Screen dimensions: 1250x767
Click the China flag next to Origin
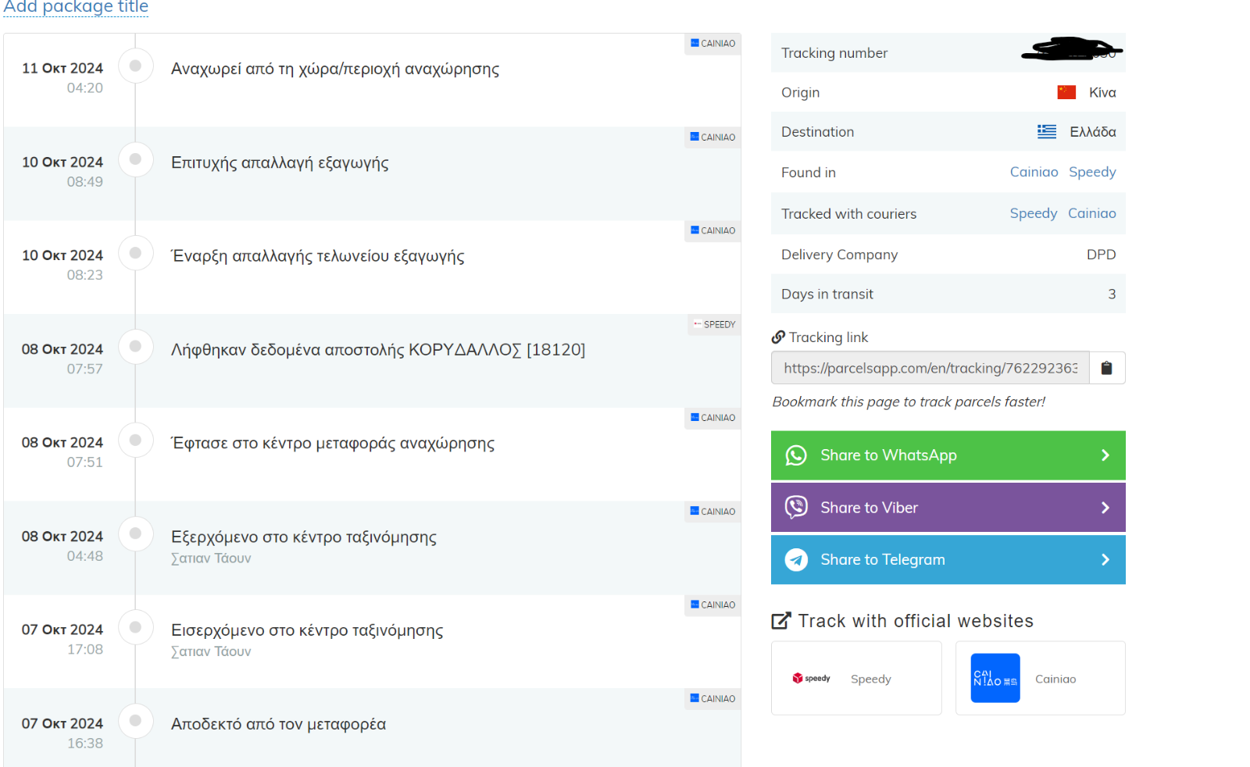[1066, 92]
